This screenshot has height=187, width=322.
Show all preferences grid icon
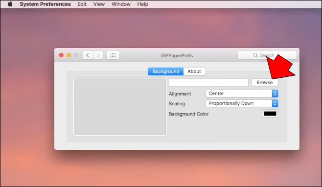(113, 55)
